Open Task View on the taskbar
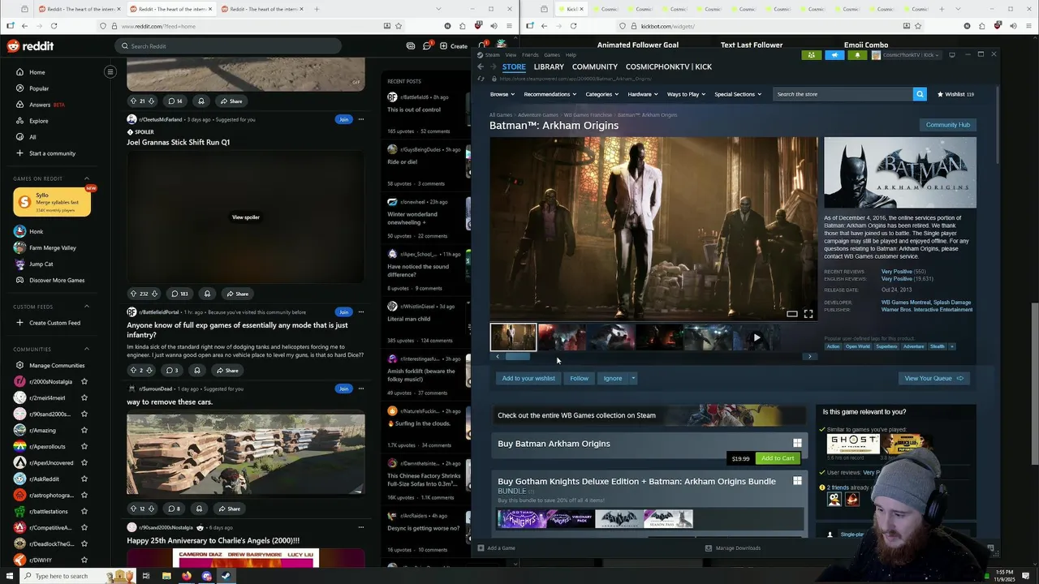The width and height of the screenshot is (1039, 584). click(146, 576)
